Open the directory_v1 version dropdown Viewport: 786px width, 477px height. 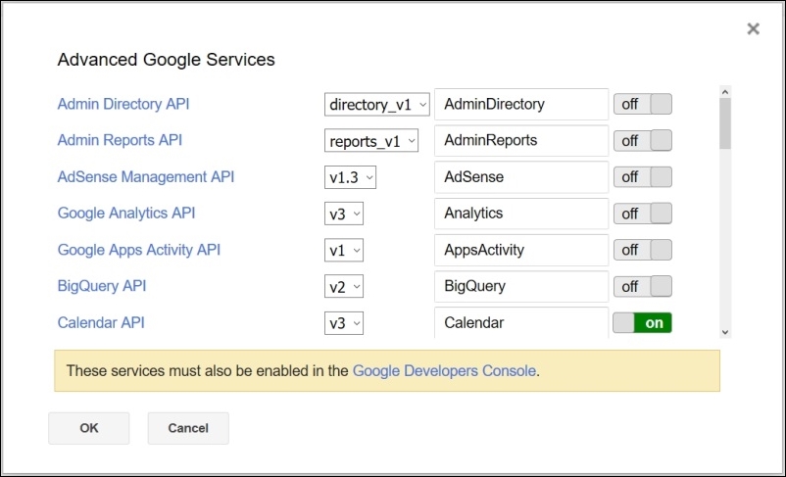[377, 104]
